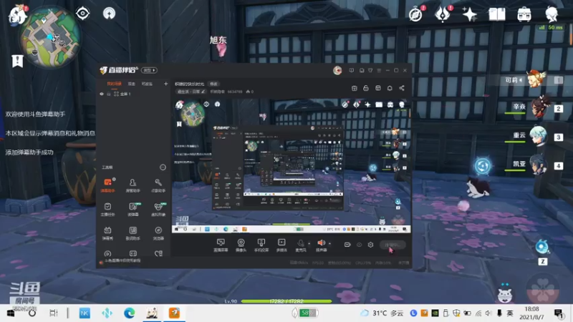Screen dimensions: 573x322
Task: Click the stream preview thumbnail
Action: 292,166
